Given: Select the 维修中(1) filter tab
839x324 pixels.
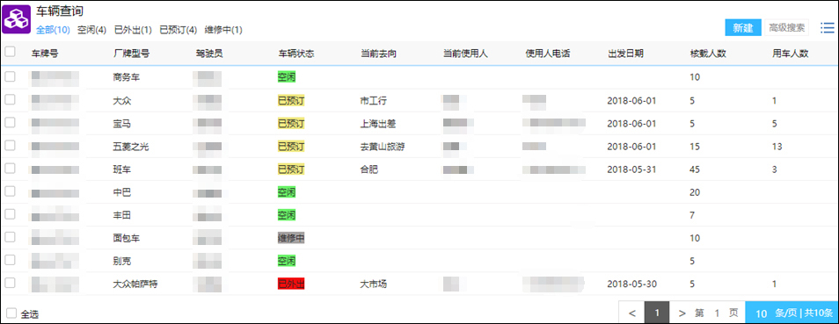Looking at the screenshot, I should click(x=223, y=30).
